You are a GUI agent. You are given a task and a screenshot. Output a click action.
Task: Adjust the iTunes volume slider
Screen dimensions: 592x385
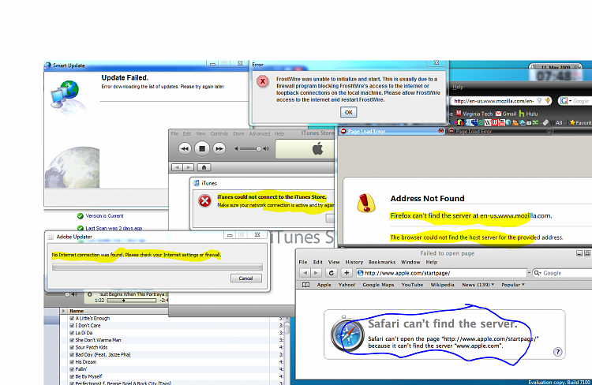point(252,149)
